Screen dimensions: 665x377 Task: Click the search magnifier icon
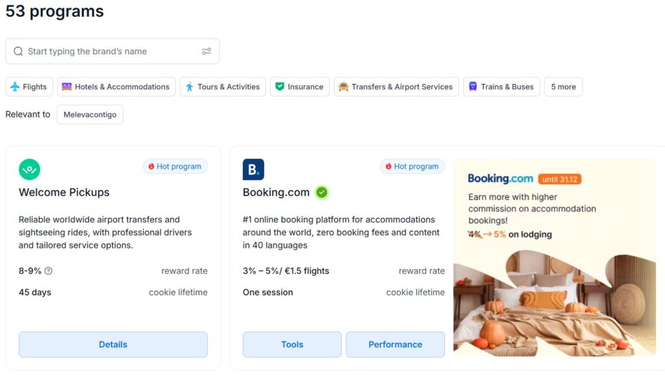click(x=18, y=51)
